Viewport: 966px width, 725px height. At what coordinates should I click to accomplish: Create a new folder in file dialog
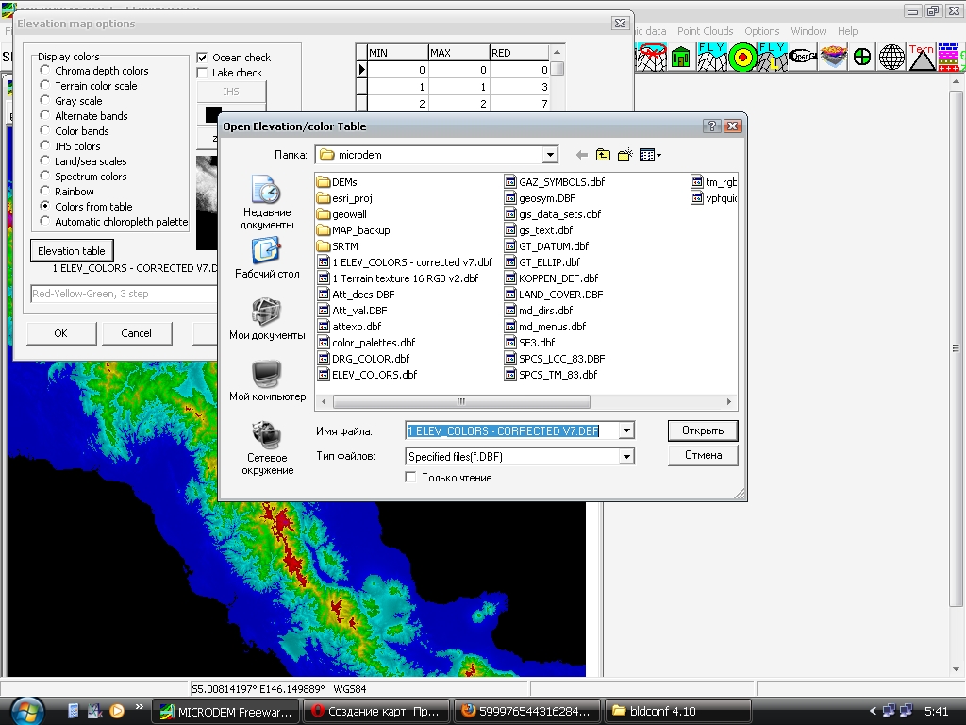tap(625, 155)
